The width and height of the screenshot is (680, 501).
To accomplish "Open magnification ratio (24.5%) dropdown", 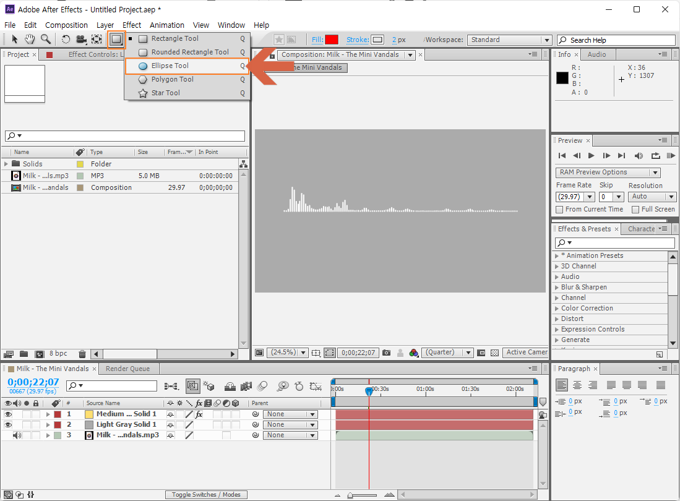I will (287, 353).
